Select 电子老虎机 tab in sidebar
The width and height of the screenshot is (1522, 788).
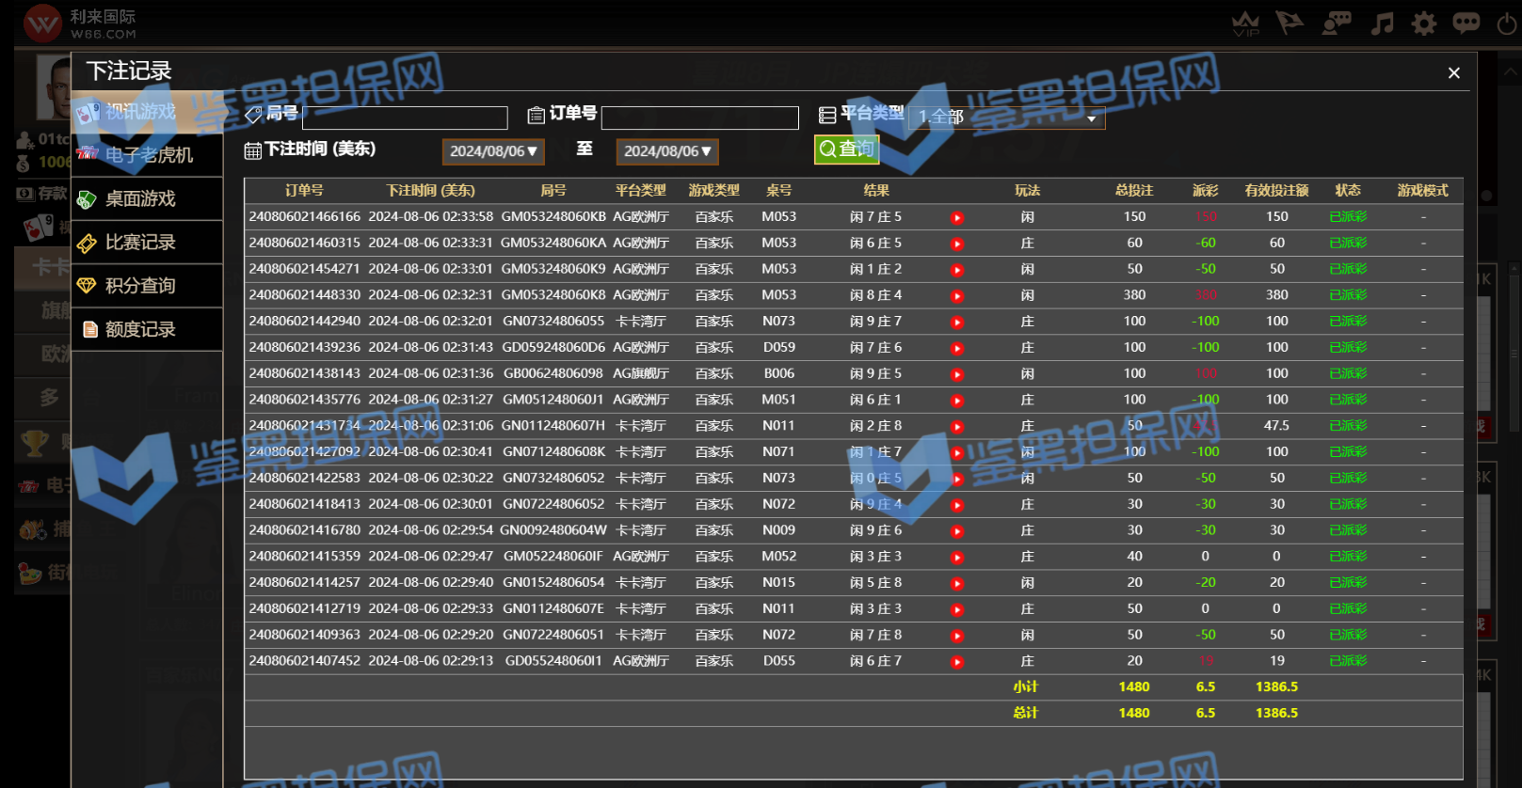click(x=148, y=155)
